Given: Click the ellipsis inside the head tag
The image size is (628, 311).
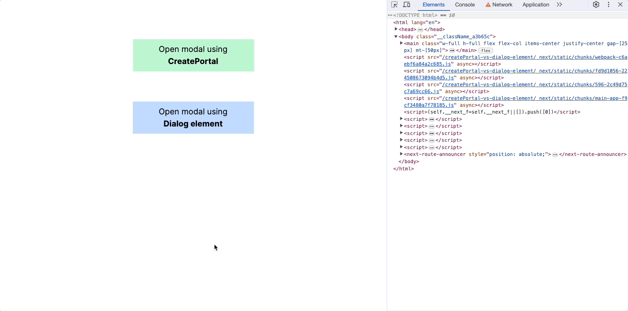Looking at the screenshot, I should [420, 30].
